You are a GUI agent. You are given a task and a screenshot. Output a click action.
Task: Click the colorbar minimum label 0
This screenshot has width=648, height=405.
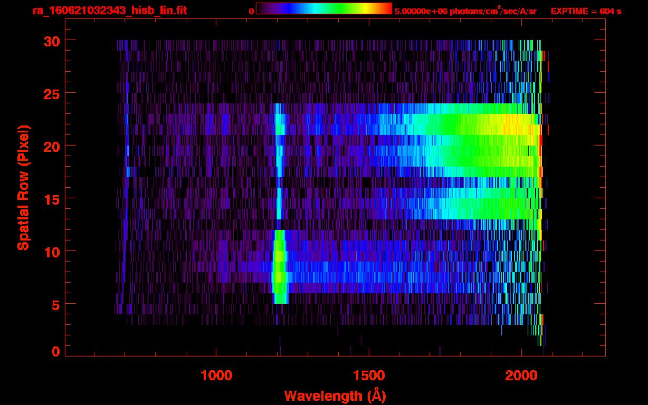pos(251,11)
